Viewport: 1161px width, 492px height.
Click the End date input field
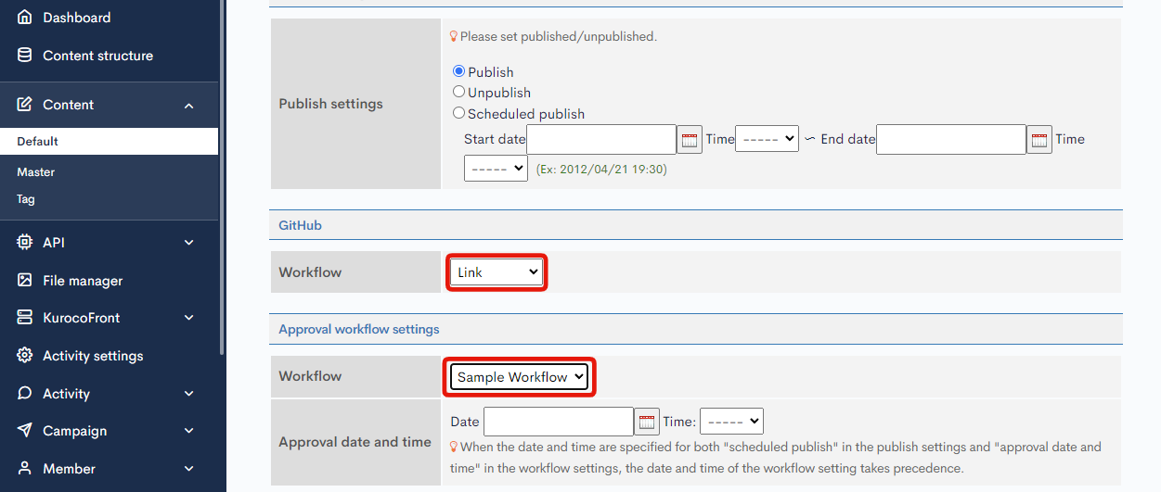951,140
